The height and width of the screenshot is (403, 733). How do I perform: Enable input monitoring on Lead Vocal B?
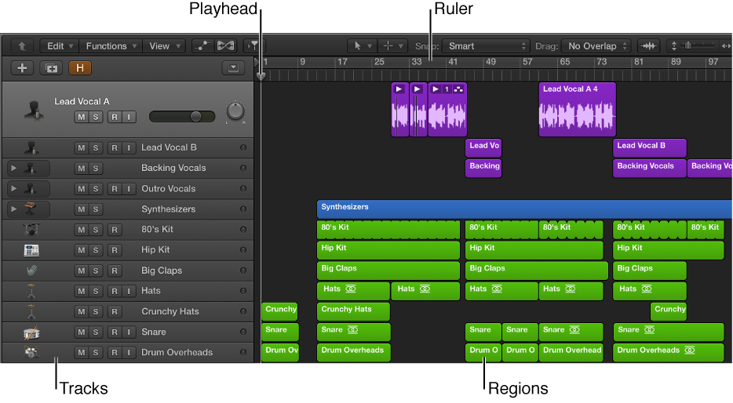tap(129, 148)
